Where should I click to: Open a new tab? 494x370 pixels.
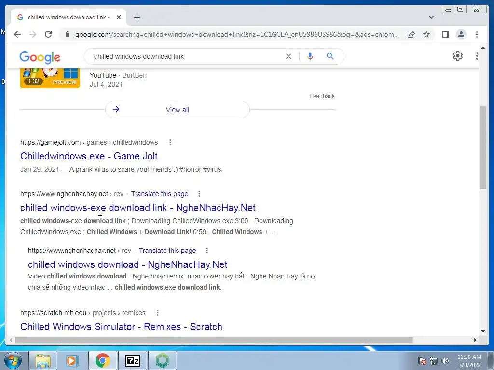pyautogui.click(x=137, y=17)
